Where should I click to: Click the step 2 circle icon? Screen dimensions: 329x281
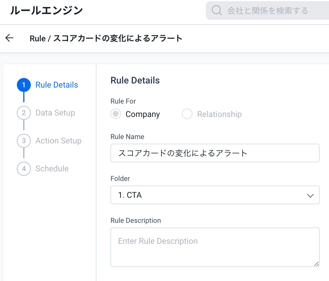[x=24, y=113]
